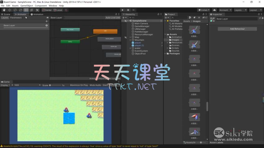Toggle the Animator eye visibility icon
Image resolution: width=264 pixels, height=148 pixels.
click(x=47, y=18)
